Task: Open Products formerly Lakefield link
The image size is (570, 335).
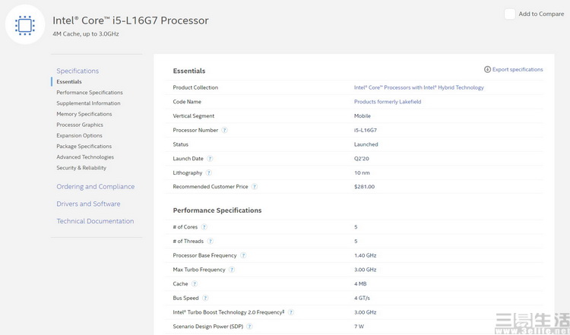Action: (x=388, y=102)
